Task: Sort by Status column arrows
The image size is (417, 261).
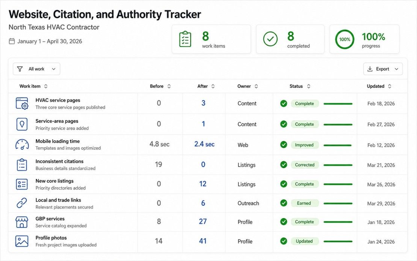Action: click(x=308, y=86)
